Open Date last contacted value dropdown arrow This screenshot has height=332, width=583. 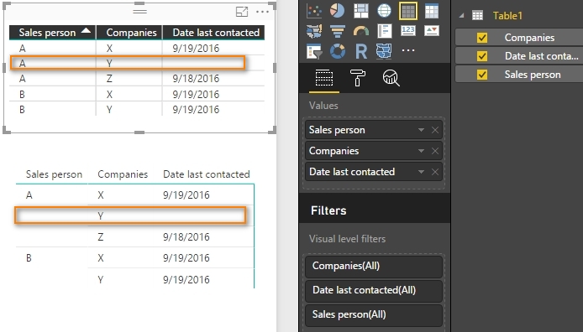(x=421, y=172)
